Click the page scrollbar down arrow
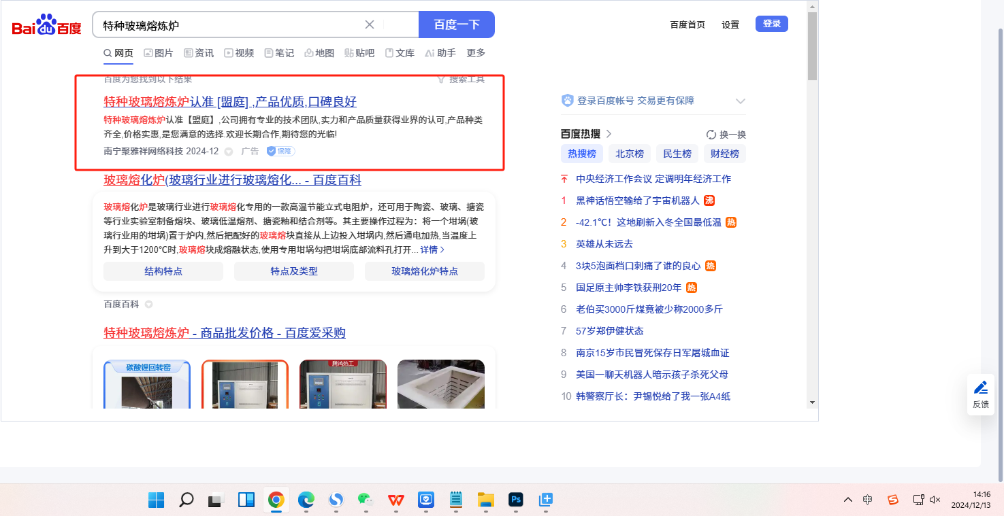This screenshot has width=1004, height=516. coord(812,402)
